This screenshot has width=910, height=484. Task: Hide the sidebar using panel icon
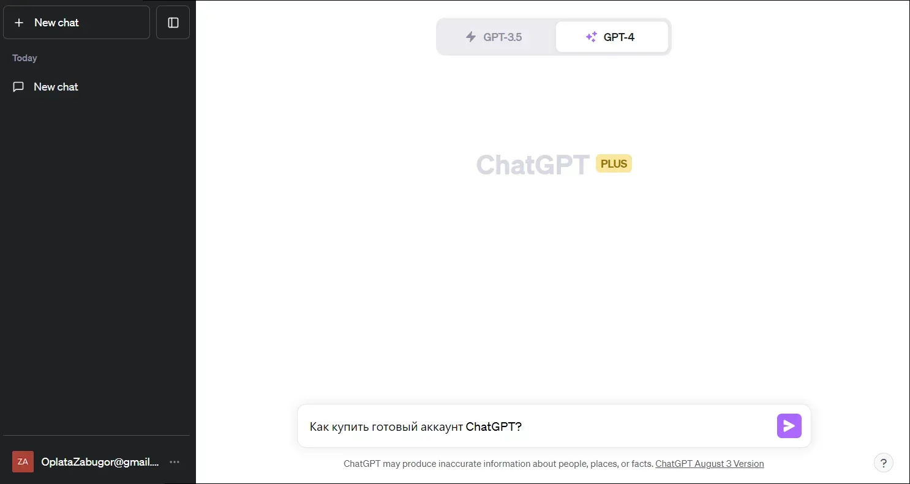coord(173,23)
